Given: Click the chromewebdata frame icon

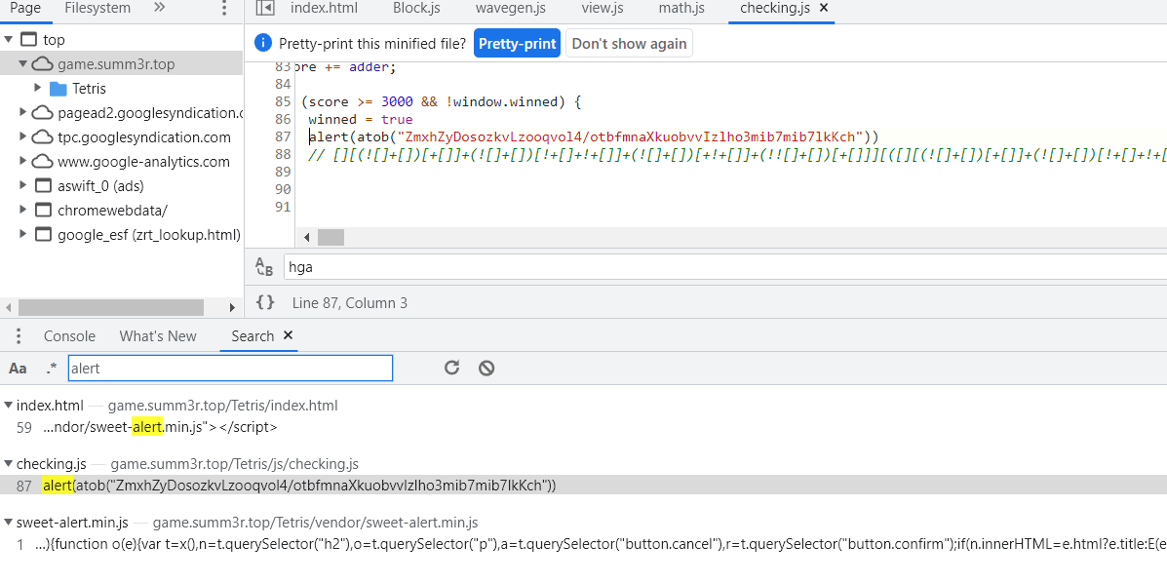Looking at the screenshot, I should pyautogui.click(x=43, y=211).
